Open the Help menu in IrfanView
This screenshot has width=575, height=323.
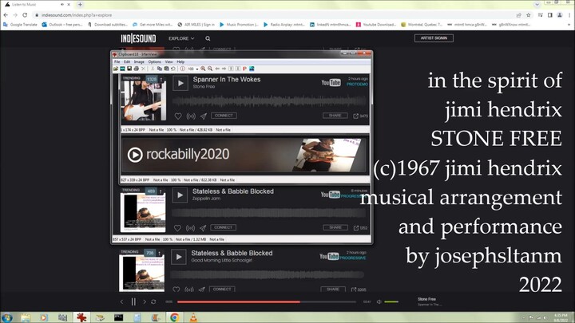tap(180, 62)
